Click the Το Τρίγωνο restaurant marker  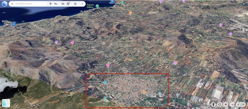[x=144, y=92]
